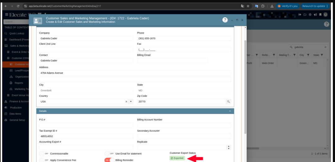
Task: Toggle the Commissionable switch
Action: 44,154
